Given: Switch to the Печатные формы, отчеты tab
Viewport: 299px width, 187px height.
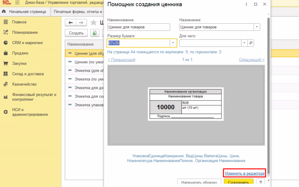Looking at the screenshot, I should pyautogui.click(x=78, y=12).
